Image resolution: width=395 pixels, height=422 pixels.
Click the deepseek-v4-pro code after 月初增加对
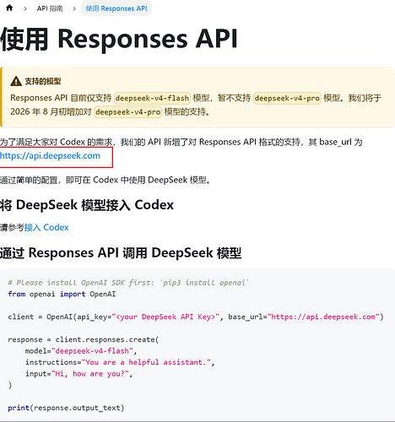pos(127,112)
